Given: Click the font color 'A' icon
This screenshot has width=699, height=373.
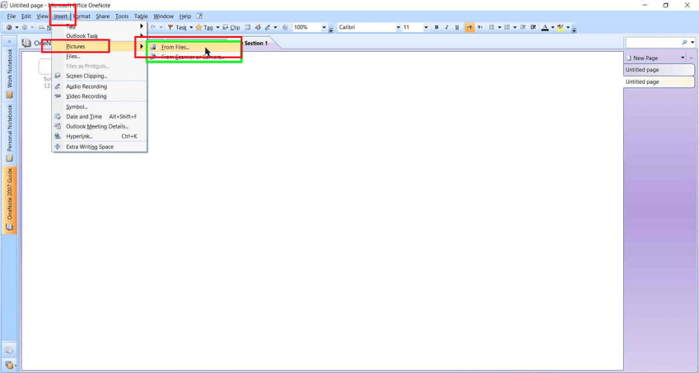Looking at the screenshot, I should [545, 27].
